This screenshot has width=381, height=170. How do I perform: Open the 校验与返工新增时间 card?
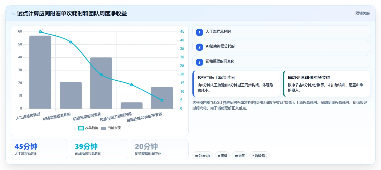236,84
